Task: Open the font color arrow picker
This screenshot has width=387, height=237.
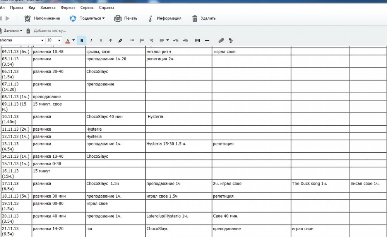Action: click(x=74, y=41)
